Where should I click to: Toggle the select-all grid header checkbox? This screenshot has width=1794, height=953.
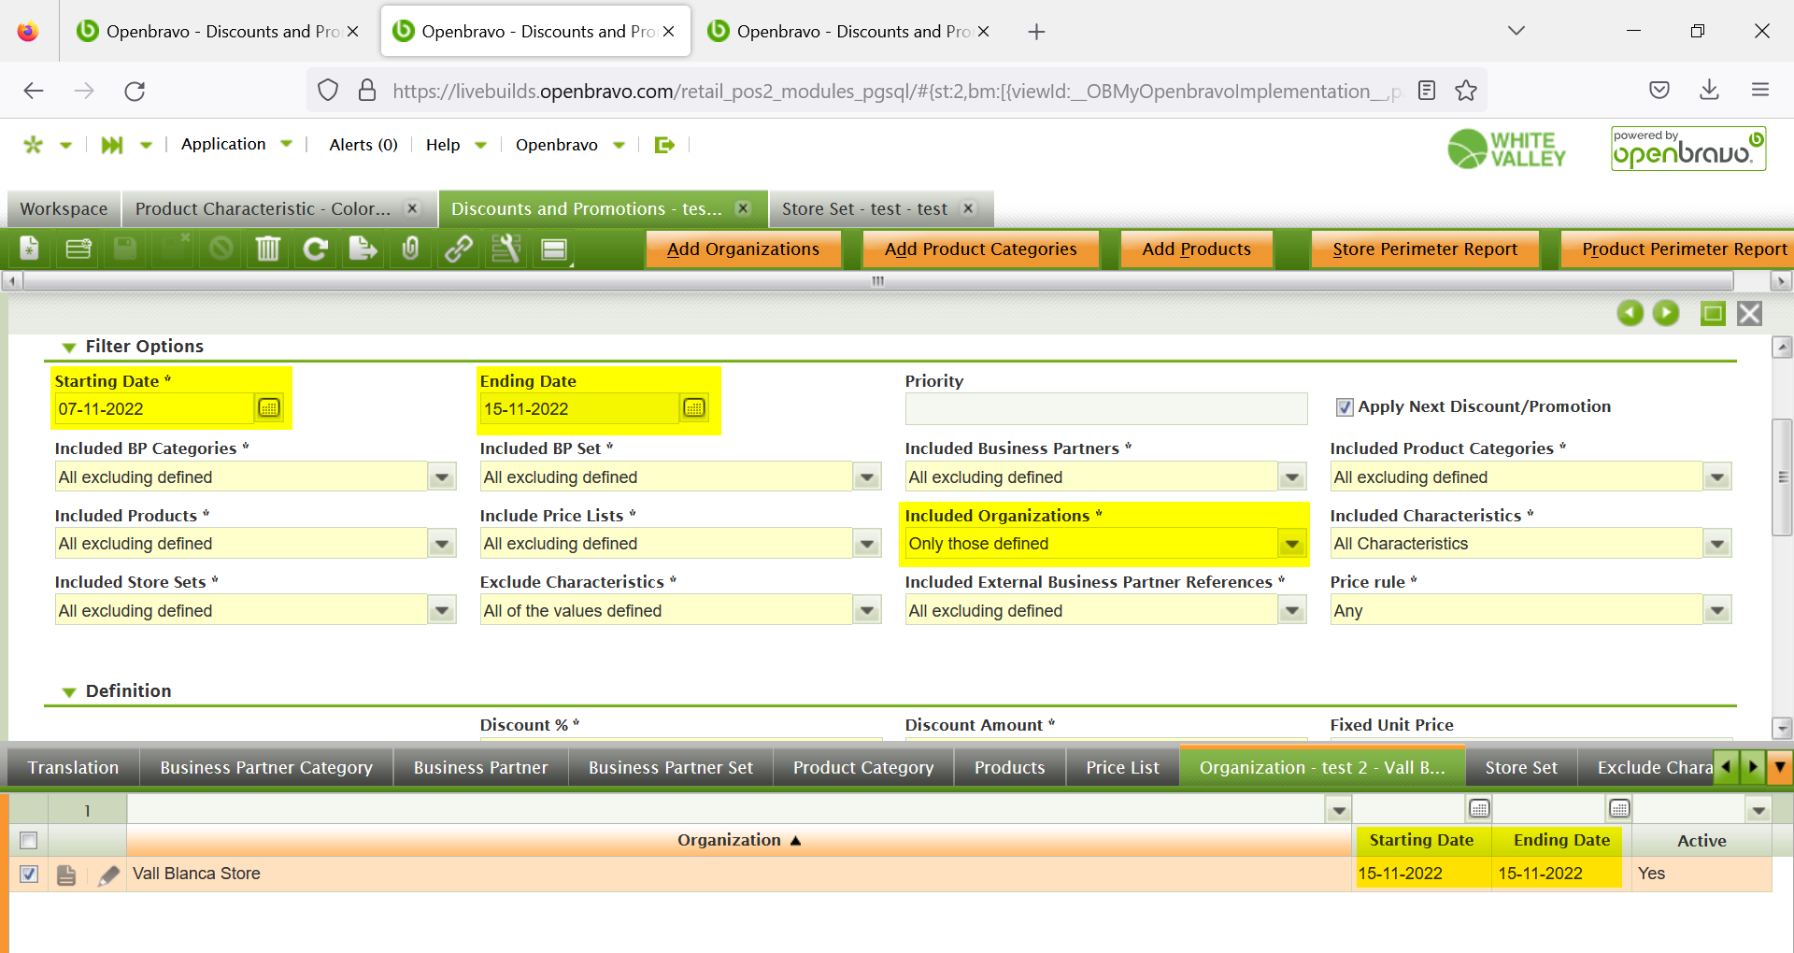tap(29, 840)
